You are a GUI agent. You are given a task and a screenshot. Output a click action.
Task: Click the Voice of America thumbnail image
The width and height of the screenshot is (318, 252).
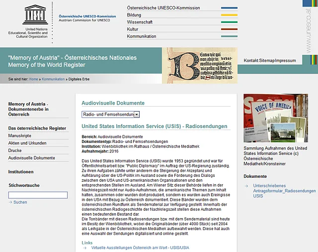point(276,118)
